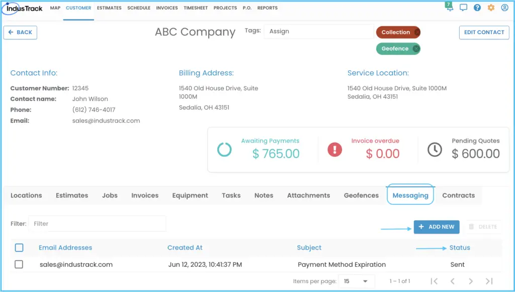The height and width of the screenshot is (292, 515).
Task: Switch to the Equipment tab
Action: [x=190, y=195]
